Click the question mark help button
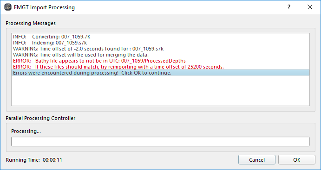Image resolution: width=321 pixels, height=170 pixels. [x=289, y=7]
